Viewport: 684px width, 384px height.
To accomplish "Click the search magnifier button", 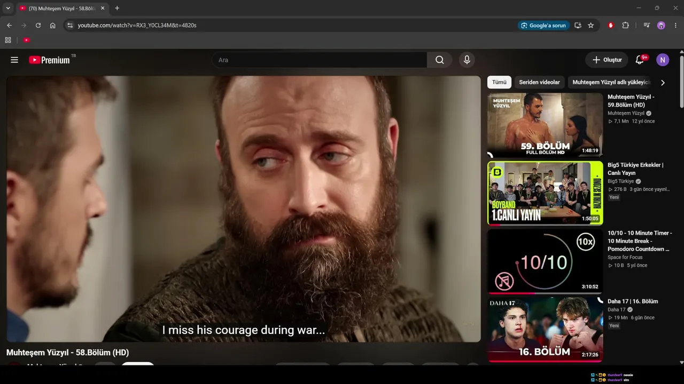I will click(440, 60).
